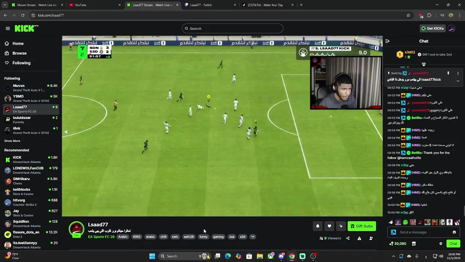This screenshot has height=262, width=465.
Task: Select the funny tag
Action: [203, 237]
